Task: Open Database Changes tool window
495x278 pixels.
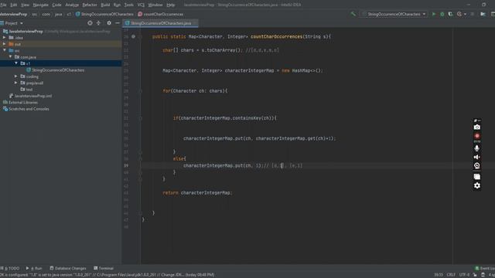Action: point(68,268)
